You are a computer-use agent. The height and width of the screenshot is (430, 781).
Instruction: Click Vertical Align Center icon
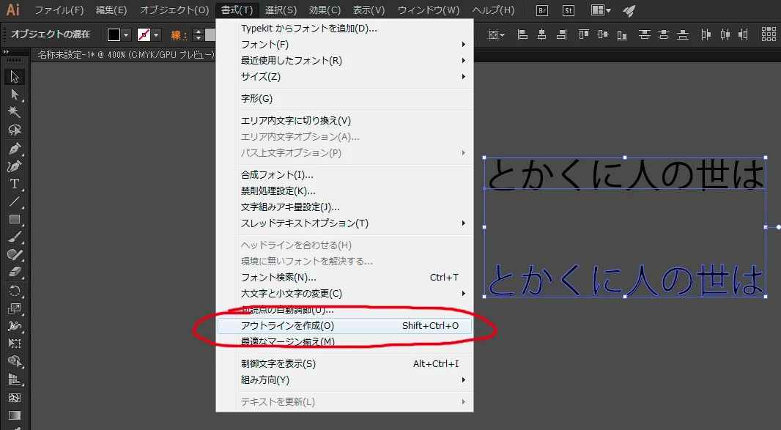click(x=603, y=34)
